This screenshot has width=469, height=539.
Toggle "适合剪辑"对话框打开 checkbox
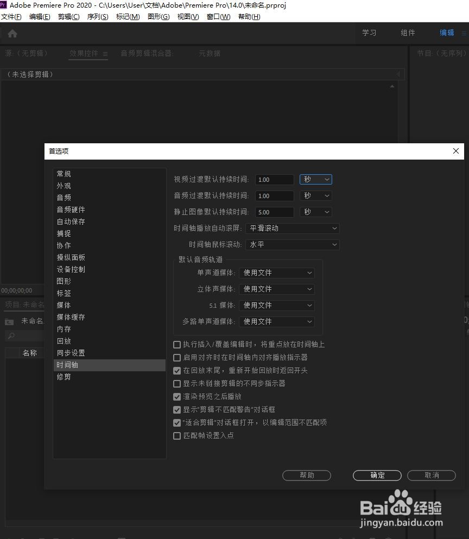(177, 423)
